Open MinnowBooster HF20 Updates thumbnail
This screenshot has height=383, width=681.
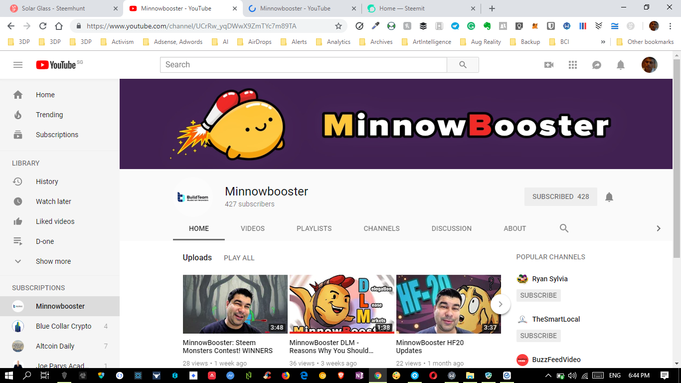[449, 304]
